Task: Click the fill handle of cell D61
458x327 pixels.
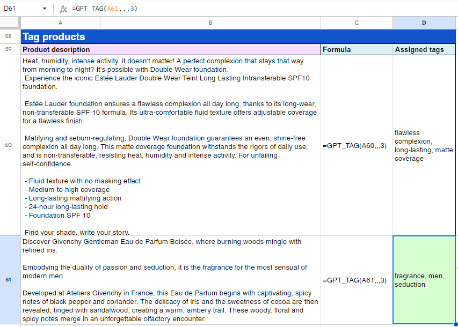Action: [x=455, y=324]
